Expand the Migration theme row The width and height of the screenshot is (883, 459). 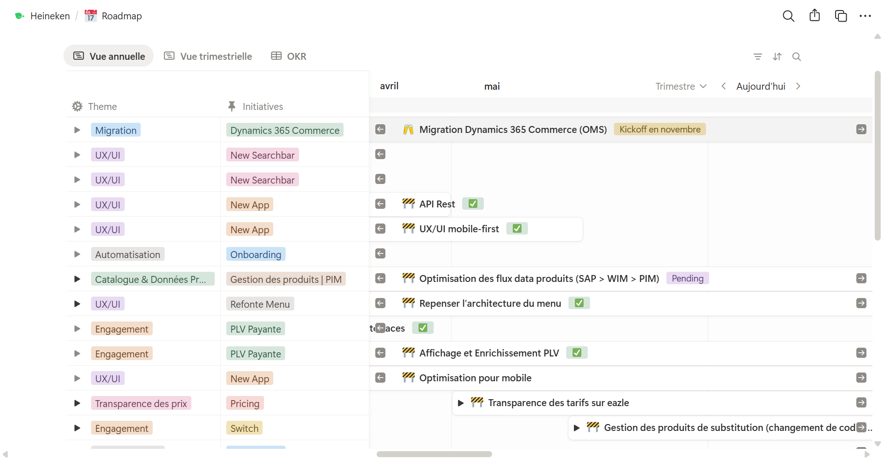(77, 130)
